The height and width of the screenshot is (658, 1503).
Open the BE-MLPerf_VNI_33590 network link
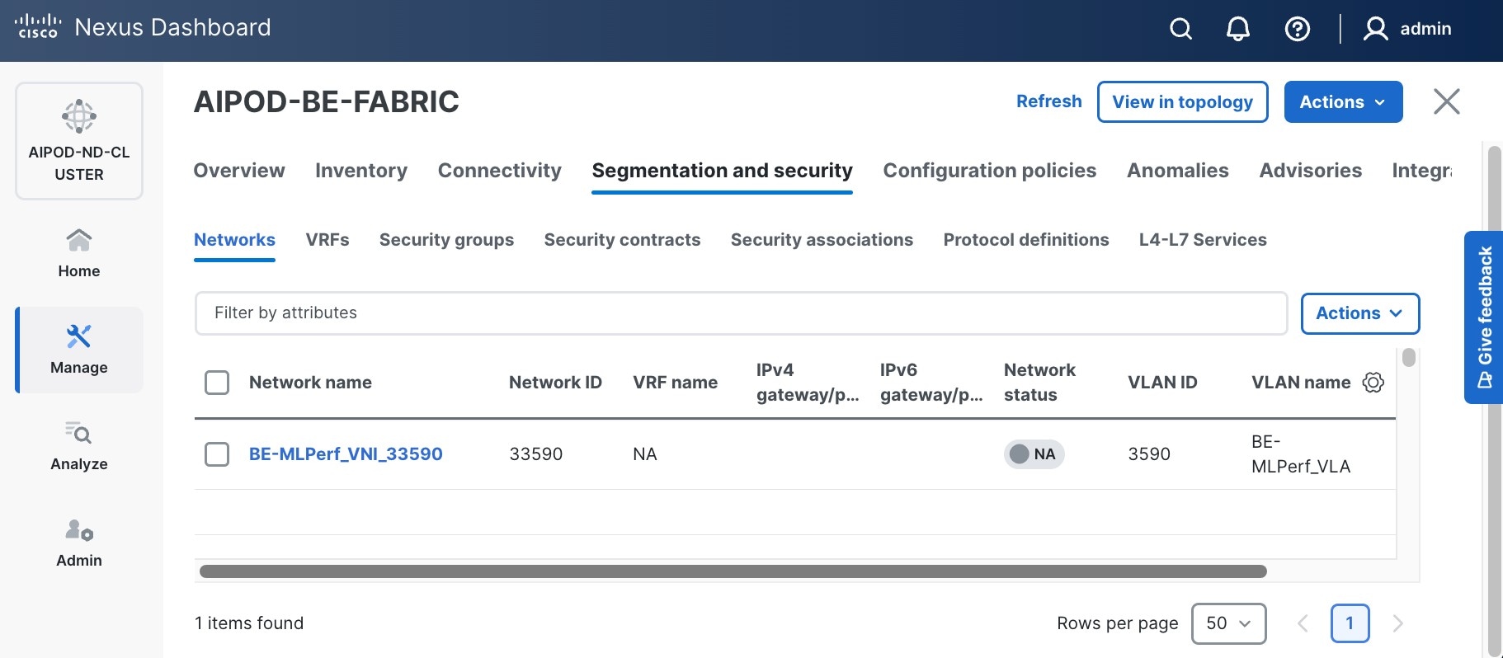[346, 454]
